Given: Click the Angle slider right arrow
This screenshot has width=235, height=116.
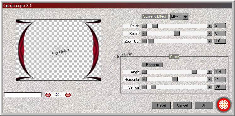Looking at the screenshot, I should click(x=210, y=72).
